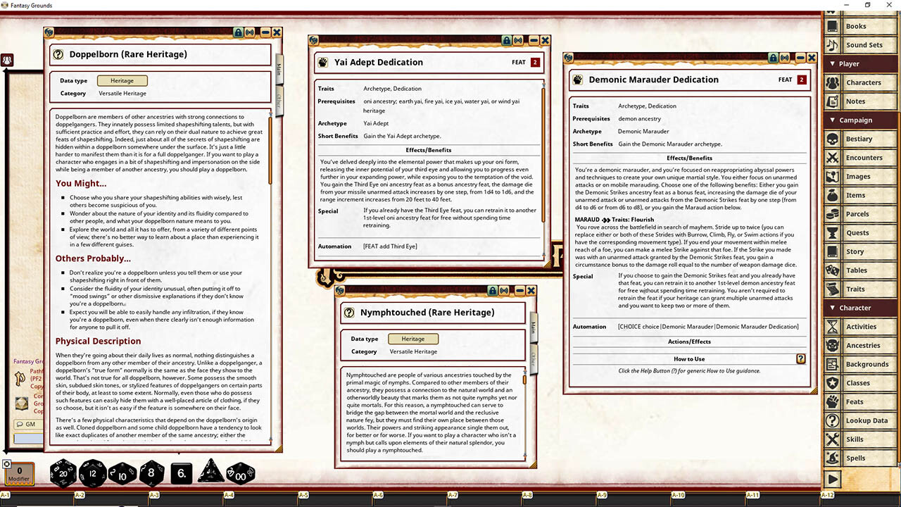The image size is (901, 507).
Task: Open the Help button on Demonic Marauder Dedication
Action: pos(801,358)
